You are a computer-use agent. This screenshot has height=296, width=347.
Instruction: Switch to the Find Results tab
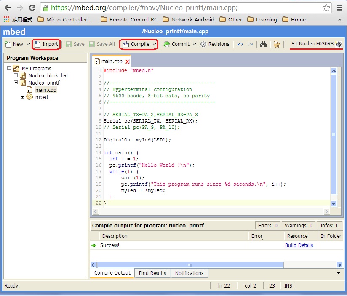pyautogui.click(x=152, y=273)
